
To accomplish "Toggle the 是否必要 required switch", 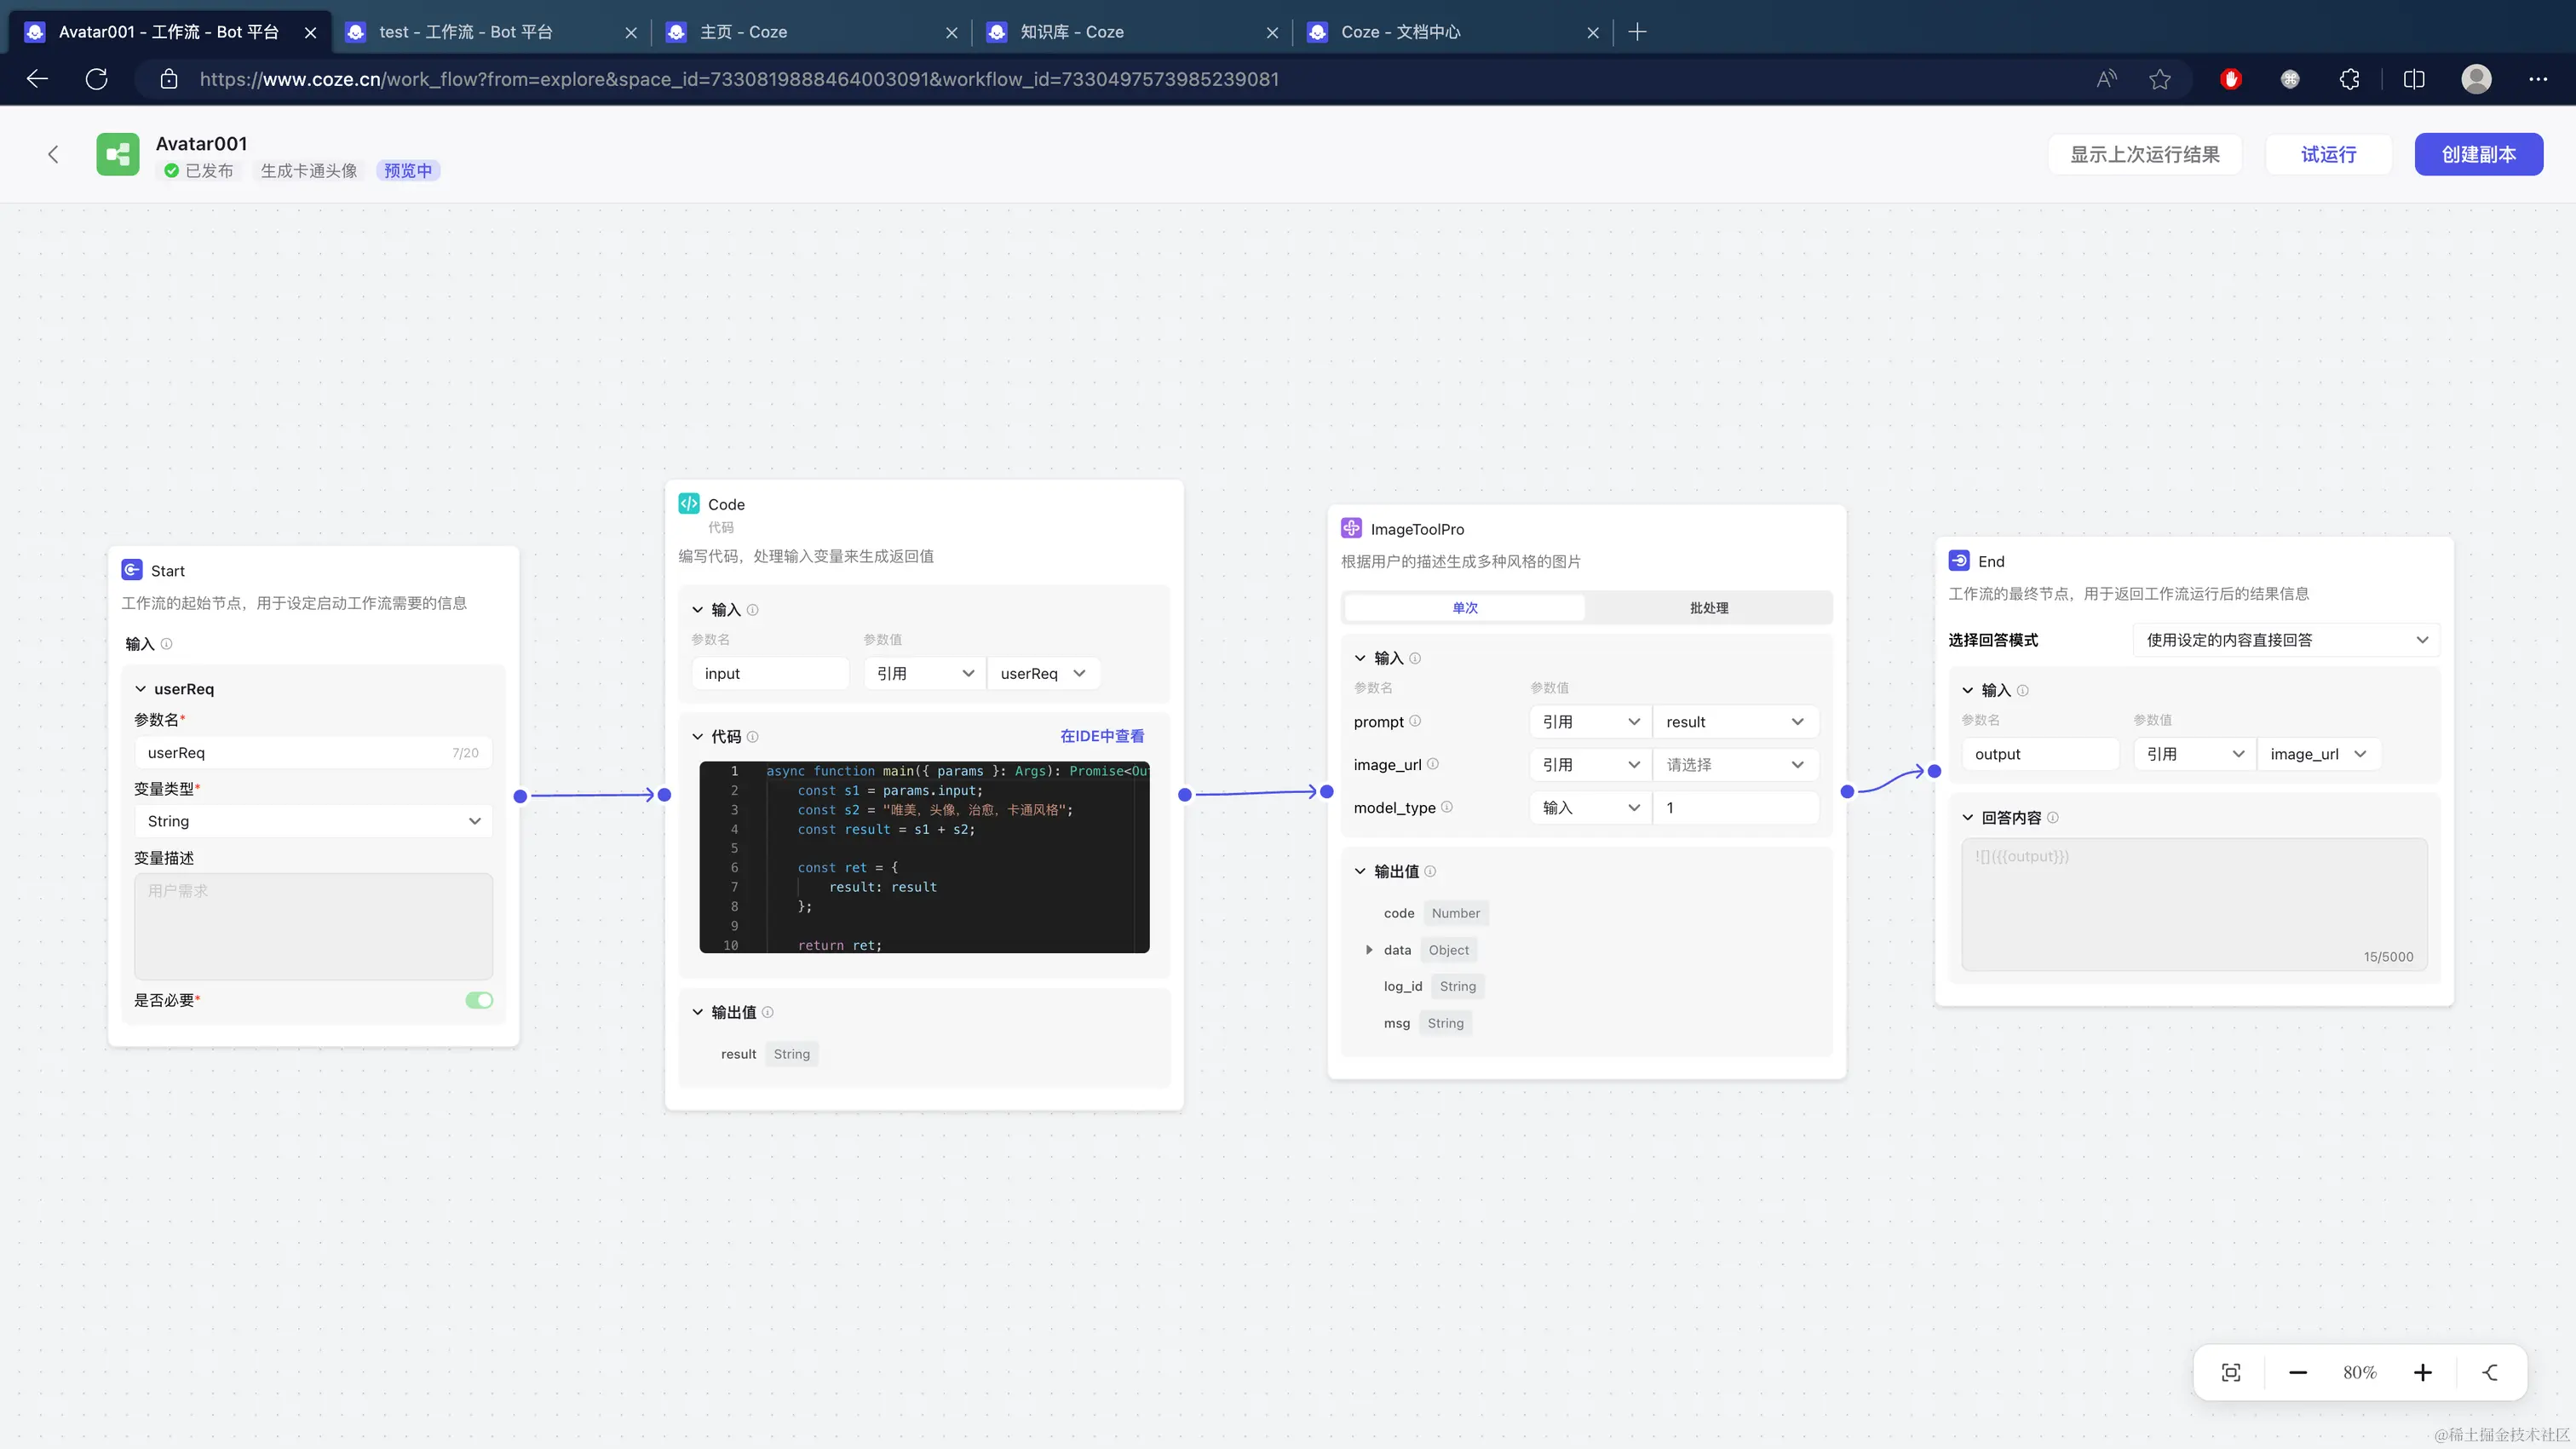I will [478, 1000].
